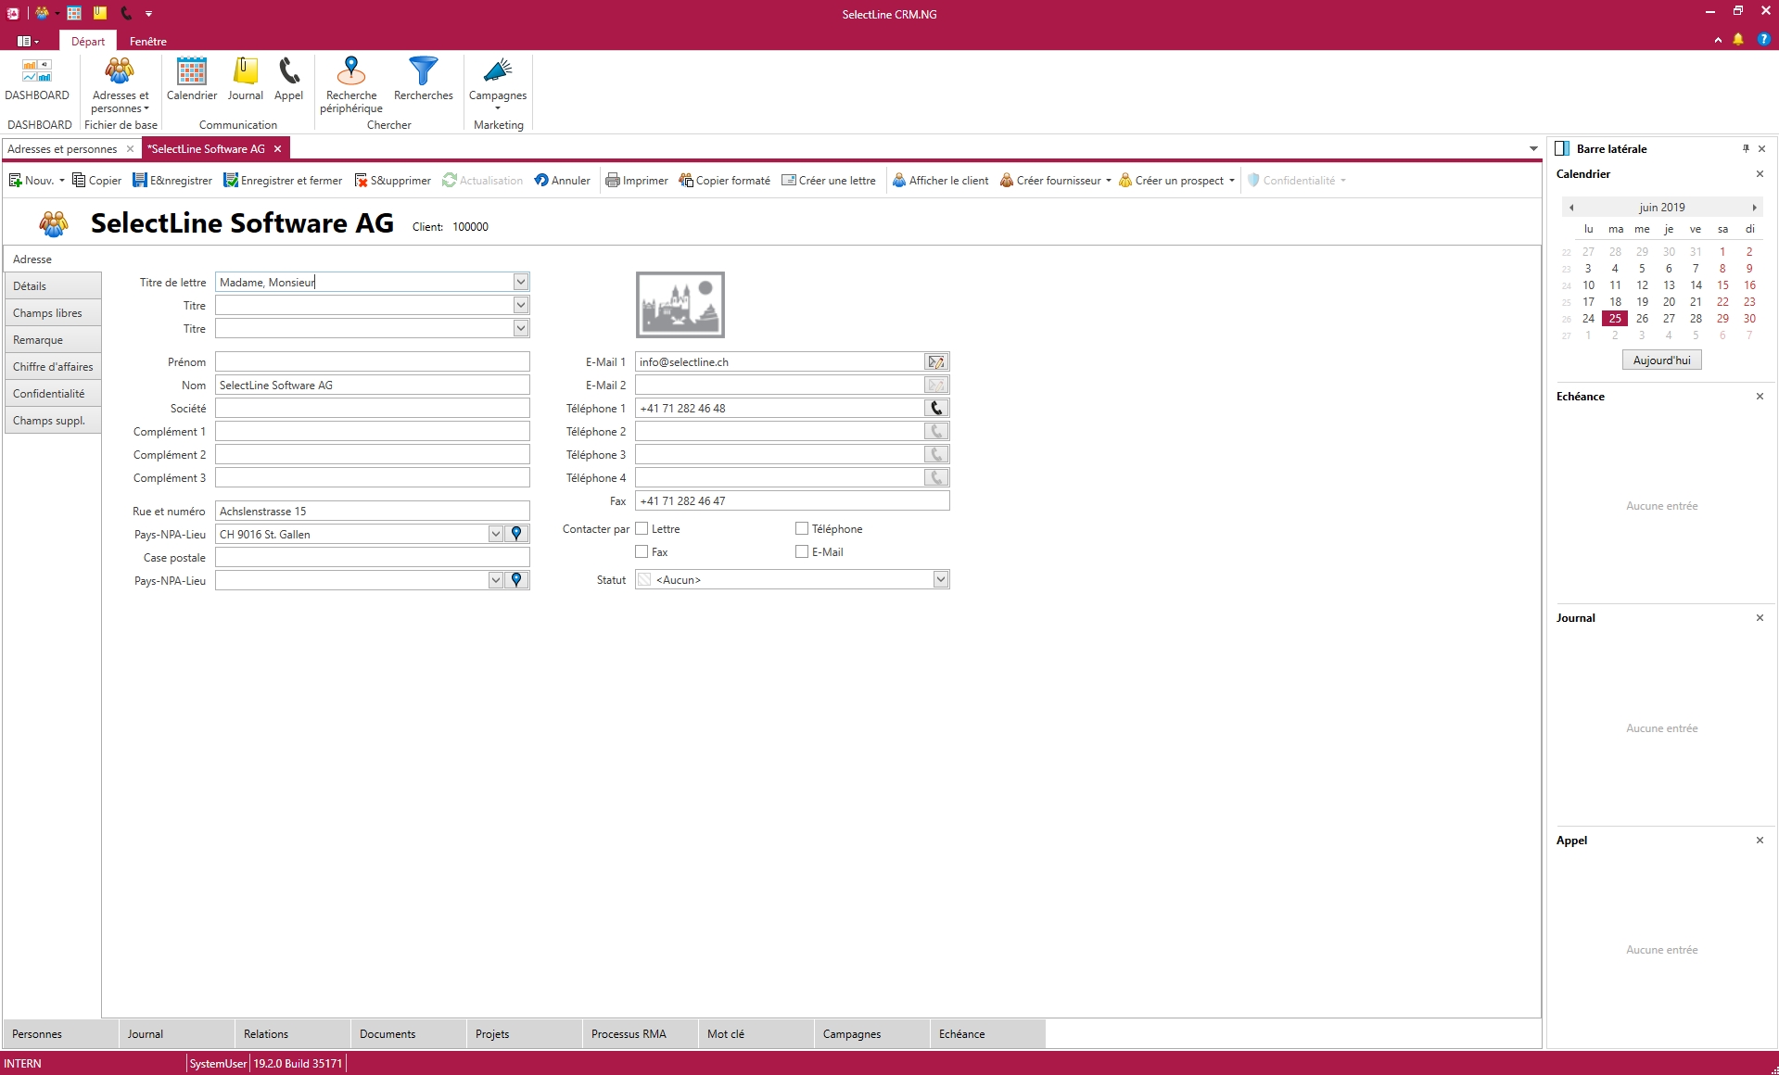Click Enregistrer et fermer
The height and width of the screenshot is (1075, 1779).
click(x=283, y=181)
